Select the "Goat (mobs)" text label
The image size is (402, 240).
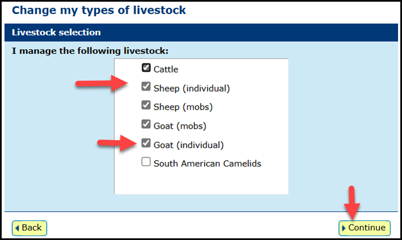180,126
